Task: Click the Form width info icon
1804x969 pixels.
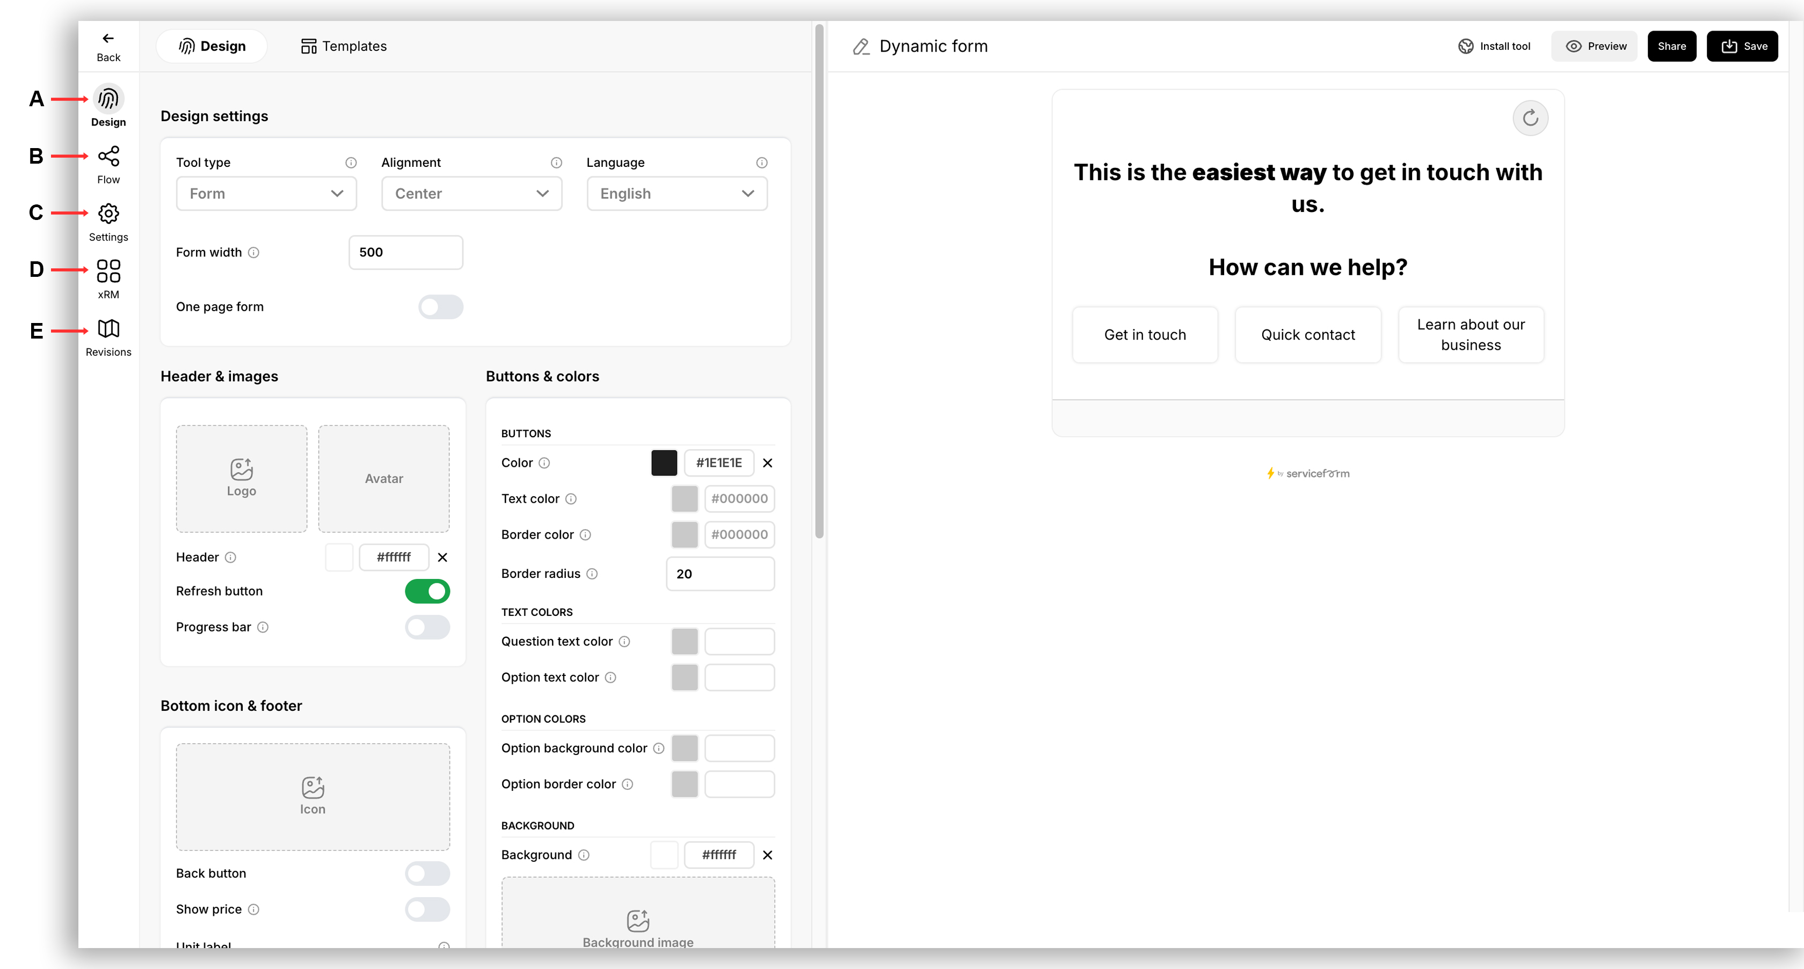Action: tap(253, 253)
